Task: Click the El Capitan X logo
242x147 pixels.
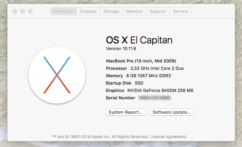Action: [57, 75]
